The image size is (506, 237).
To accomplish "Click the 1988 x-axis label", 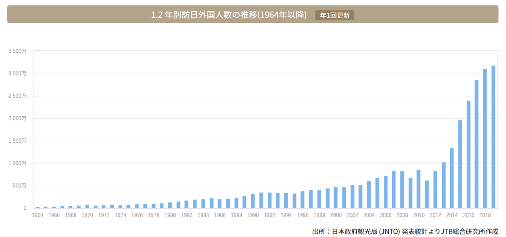I will pyautogui.click(x=237, y=215).
